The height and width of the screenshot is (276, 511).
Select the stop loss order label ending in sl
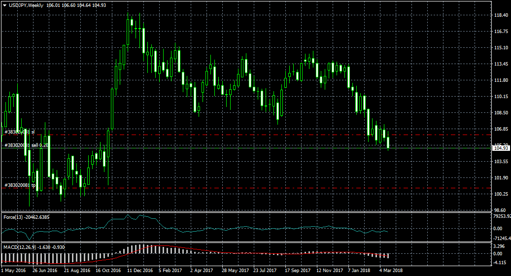[x=19, y=132]
